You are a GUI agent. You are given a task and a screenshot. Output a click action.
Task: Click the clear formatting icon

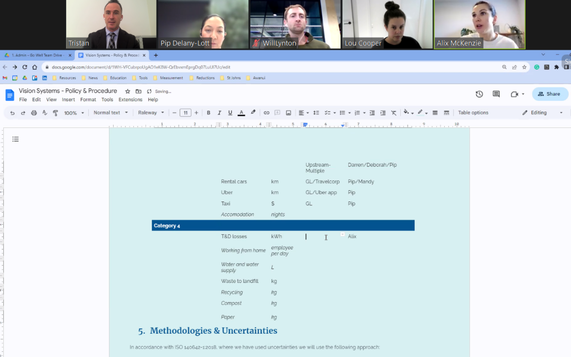(x=393, y=113)
